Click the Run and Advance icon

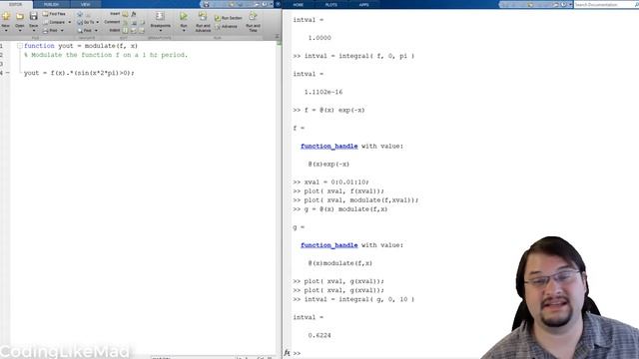(x=203, y=16)
